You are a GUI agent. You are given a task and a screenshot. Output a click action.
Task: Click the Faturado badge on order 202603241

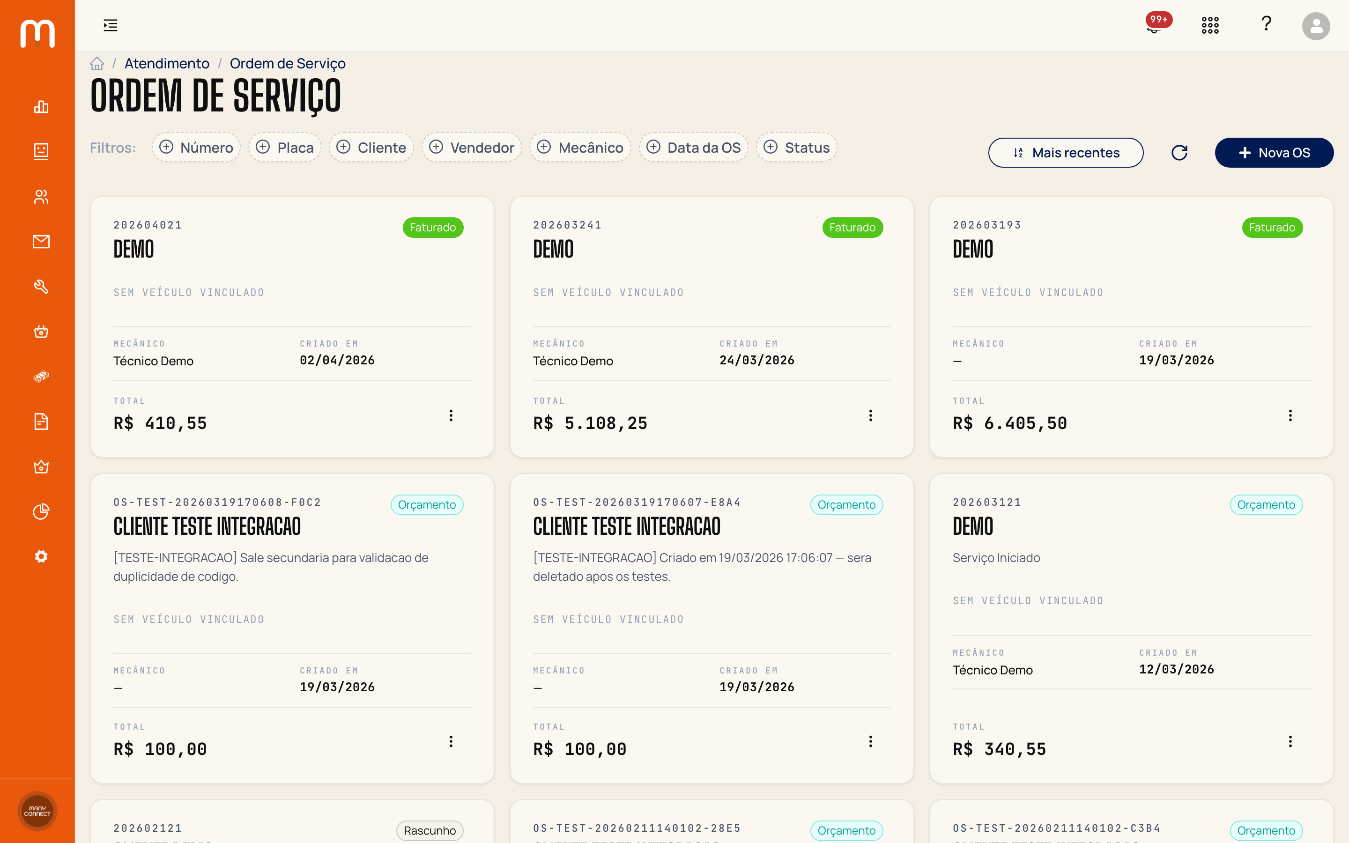(x=853, y=228)
